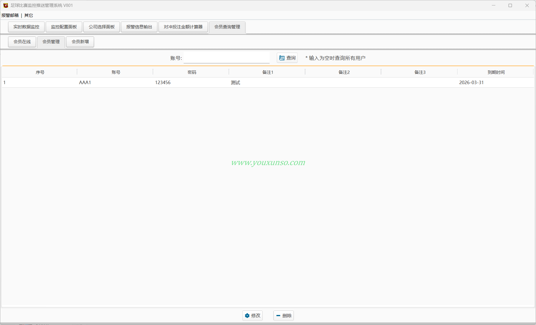536x325 pixels.
Task: Click the 备注3 column header
Action: (x=420, y=72)
